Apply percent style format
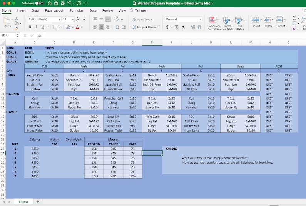The width and height of the screenshot is (306, 206). [177, 27]
